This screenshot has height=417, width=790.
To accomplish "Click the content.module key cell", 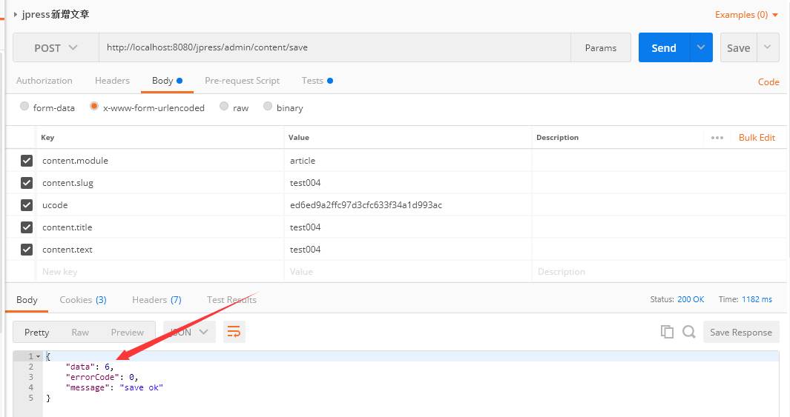I will pyautogui.click(x=160, y=161).
